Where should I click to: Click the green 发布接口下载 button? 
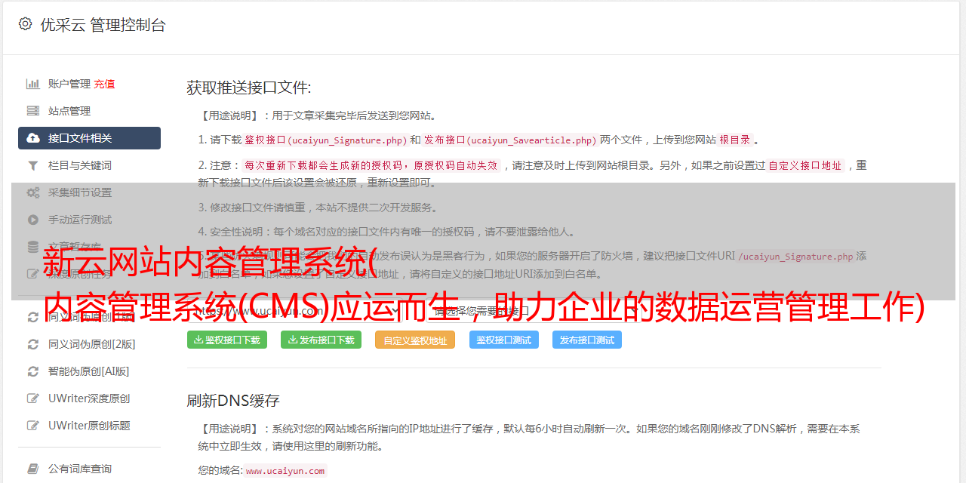coord(321,340)
